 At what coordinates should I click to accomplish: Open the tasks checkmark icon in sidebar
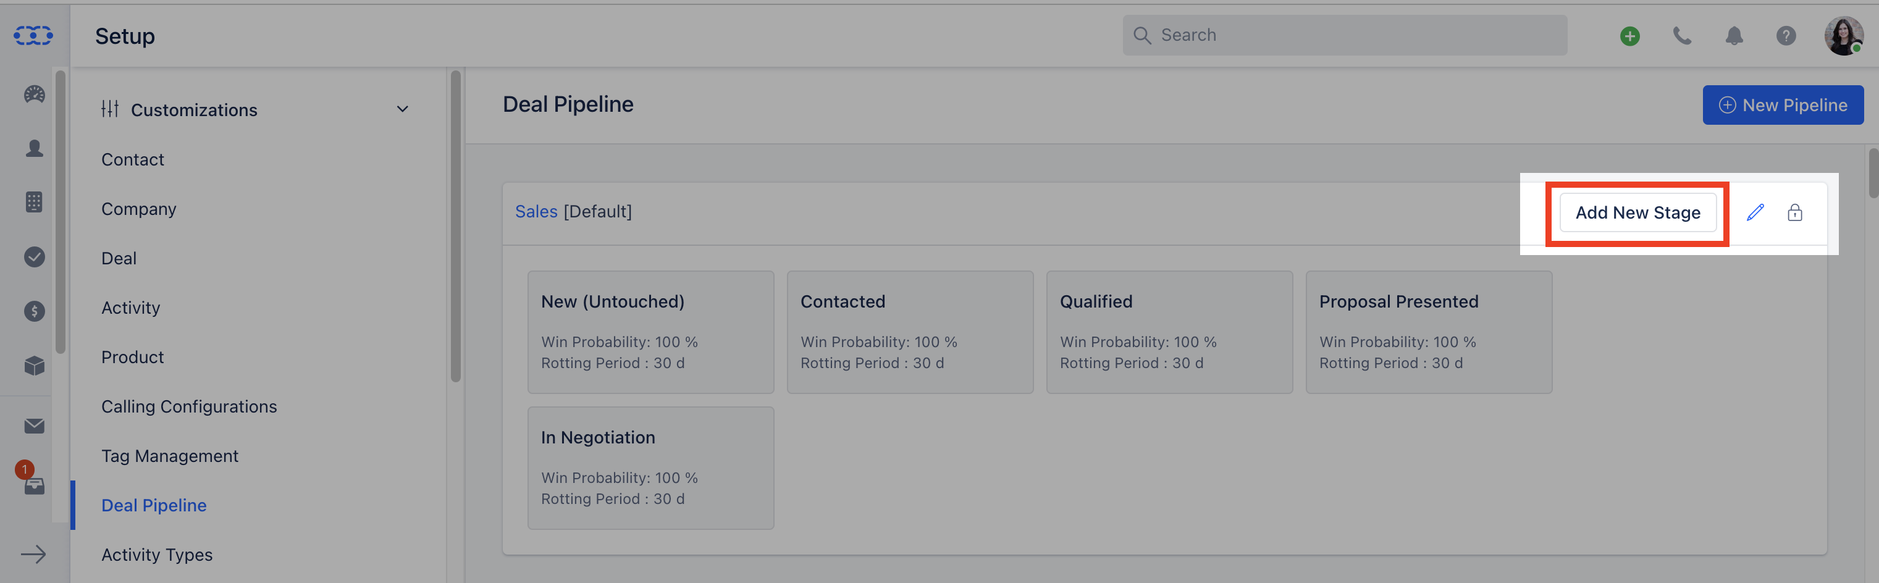click(35, 257)
